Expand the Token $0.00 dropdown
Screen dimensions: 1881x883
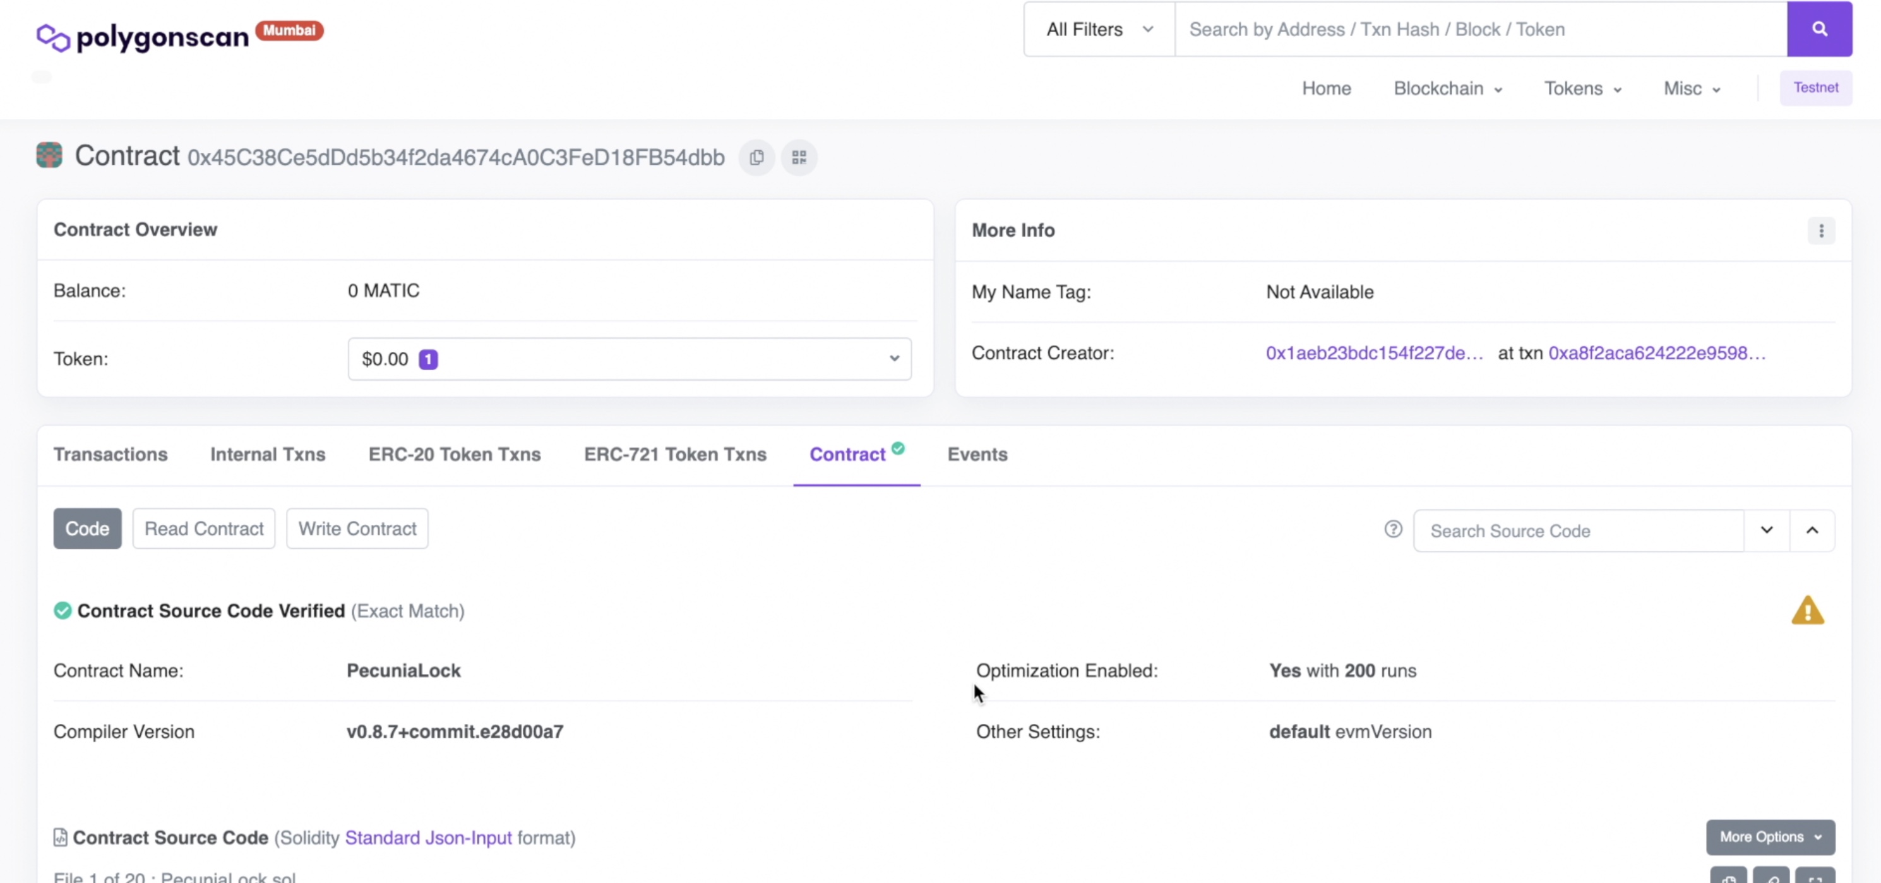(629, 359)
